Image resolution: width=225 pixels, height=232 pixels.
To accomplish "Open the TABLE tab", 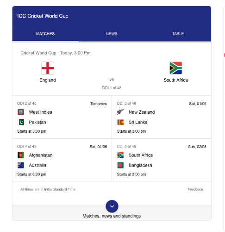I will (x=178, y=34).
